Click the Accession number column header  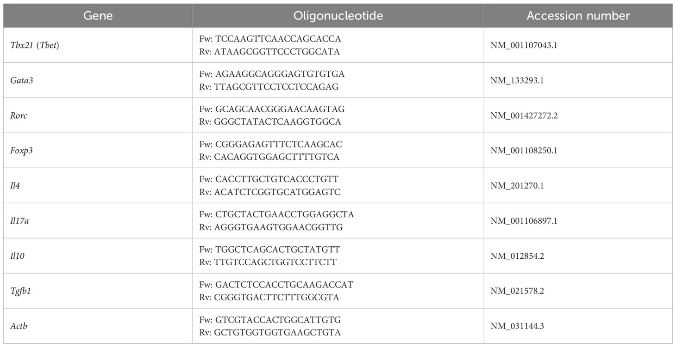coord(578,16)
